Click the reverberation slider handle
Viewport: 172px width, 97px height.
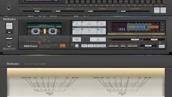click(123, 11)
